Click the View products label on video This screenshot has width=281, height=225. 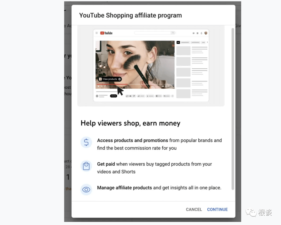110,79
